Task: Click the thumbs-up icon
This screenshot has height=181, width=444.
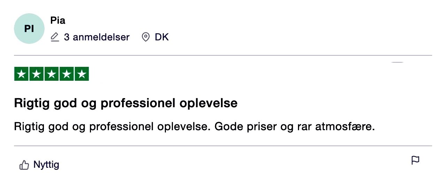Action: click(24, 165)
